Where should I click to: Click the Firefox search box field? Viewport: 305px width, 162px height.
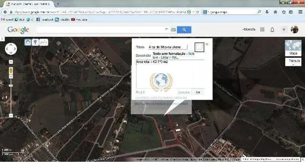232,12
